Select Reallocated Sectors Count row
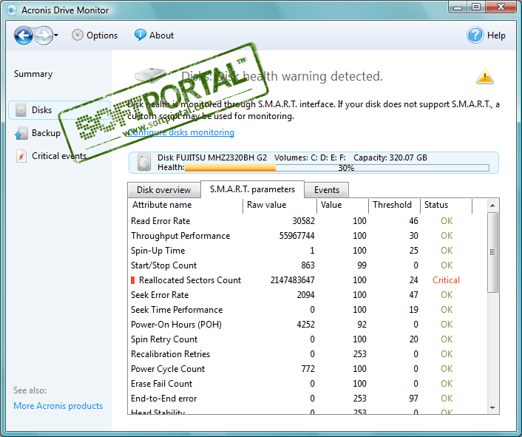Image resolution: width=522 pixels, height=437 pixels. point(308,280)
